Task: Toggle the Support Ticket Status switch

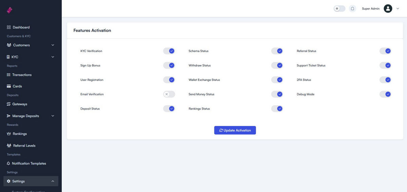Action: [x=385, y=65]
